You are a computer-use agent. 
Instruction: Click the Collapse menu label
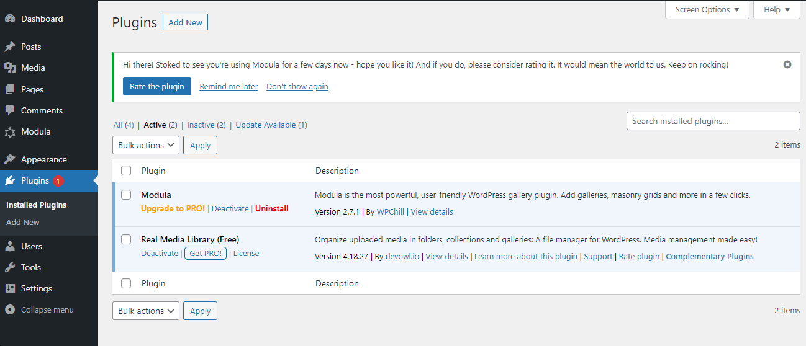tap(47, 309)
